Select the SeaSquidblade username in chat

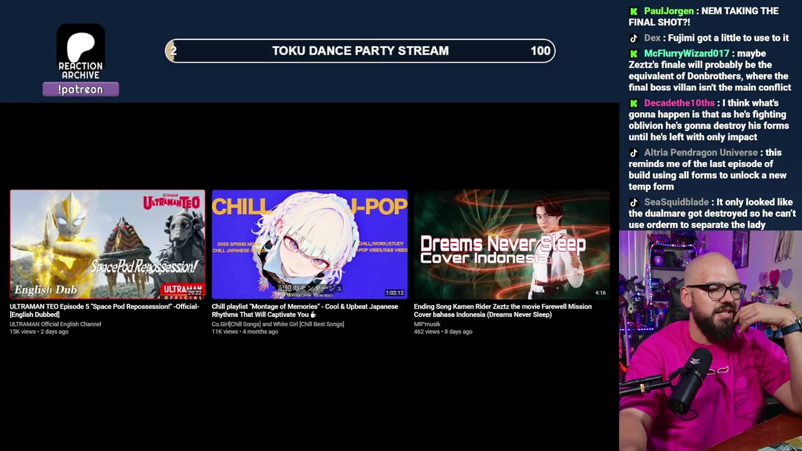click(676, 202)
